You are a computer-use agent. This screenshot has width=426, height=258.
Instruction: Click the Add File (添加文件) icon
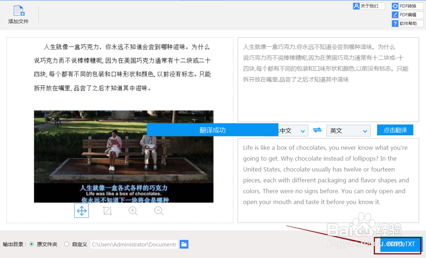19,14
